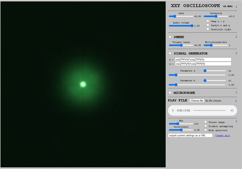Enable the SIGNAL GENERATOR checkbox
The image size is (242, 169).
coord(170,53)
